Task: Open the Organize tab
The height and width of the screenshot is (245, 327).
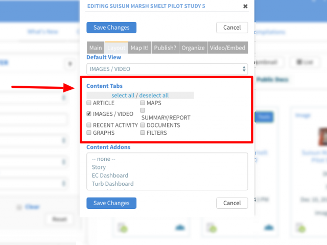Action: 193,47
